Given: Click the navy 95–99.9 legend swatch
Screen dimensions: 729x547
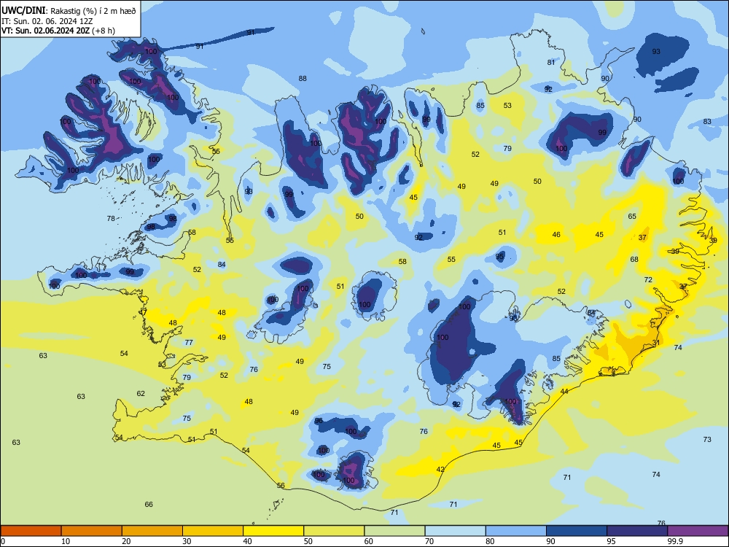Looking at the screenshot, I should point(637,531).
